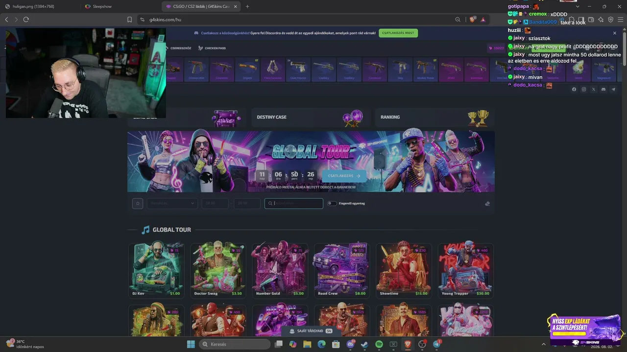
Task: Open File Explorer from the taskbar
Action: pyautogui.click(x=307, y=344)
